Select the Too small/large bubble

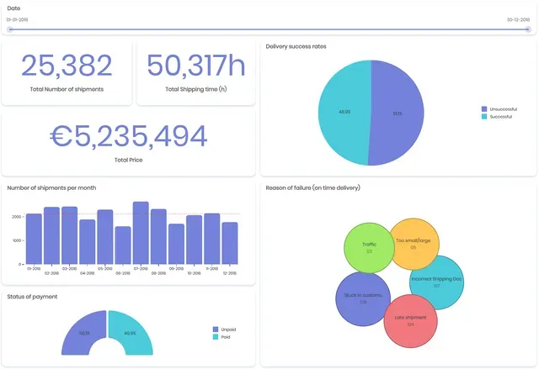(414, 244)
